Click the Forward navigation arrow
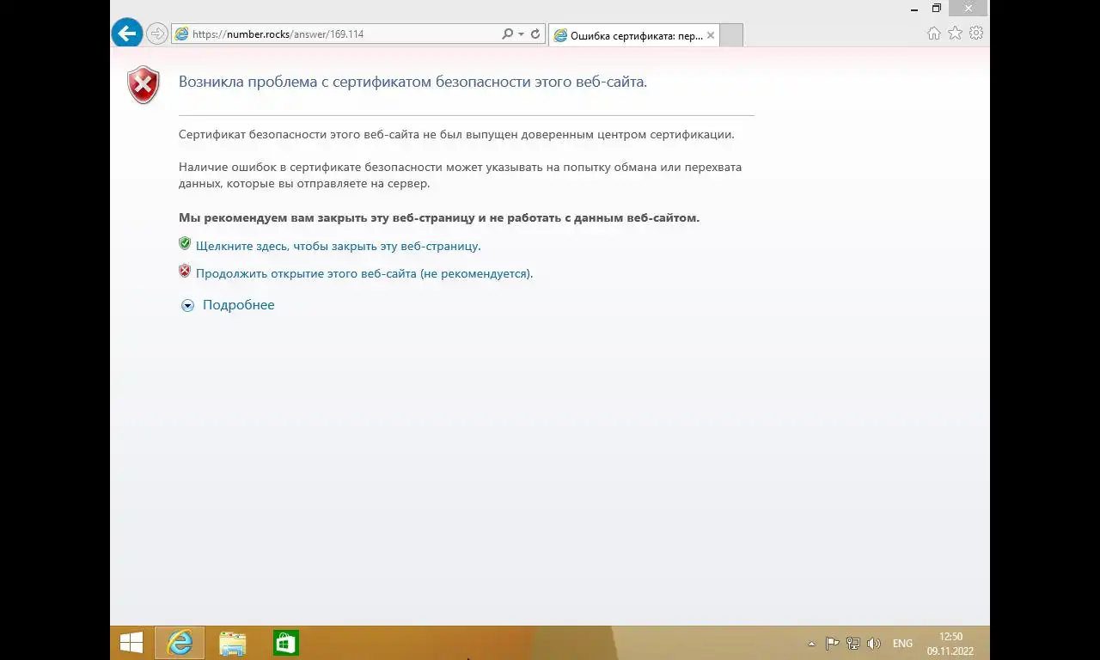The image size is (1100, 660). [x=156, y=34]
